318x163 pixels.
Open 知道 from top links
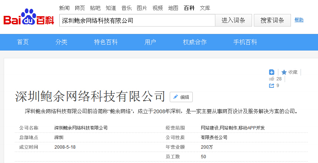click(x=111, y=8)
